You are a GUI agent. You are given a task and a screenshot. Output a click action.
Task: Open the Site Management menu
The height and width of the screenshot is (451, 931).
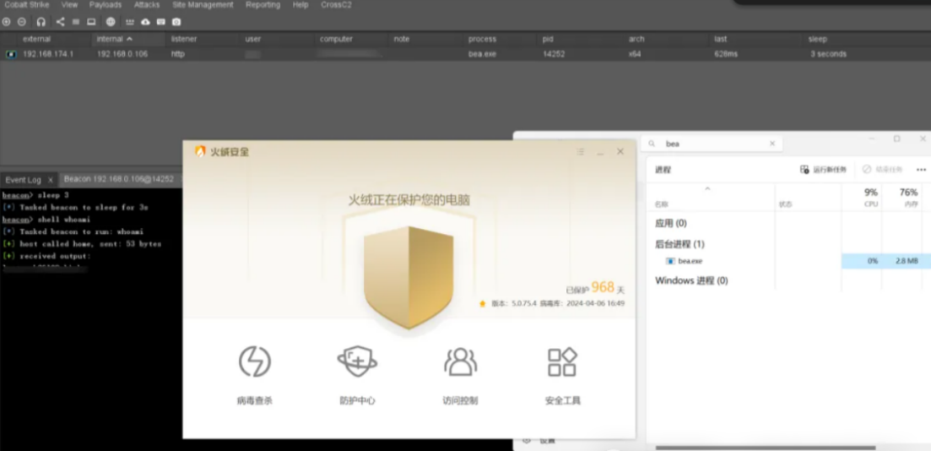203,5
